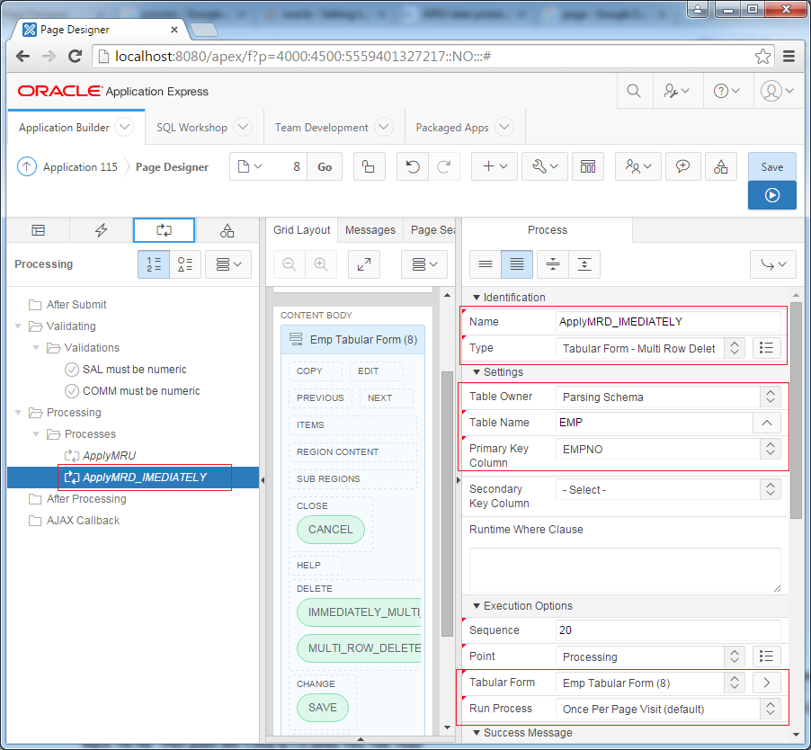
Task: Run the page with the play button
Action: pyautogui.click(x=771, y=195)
